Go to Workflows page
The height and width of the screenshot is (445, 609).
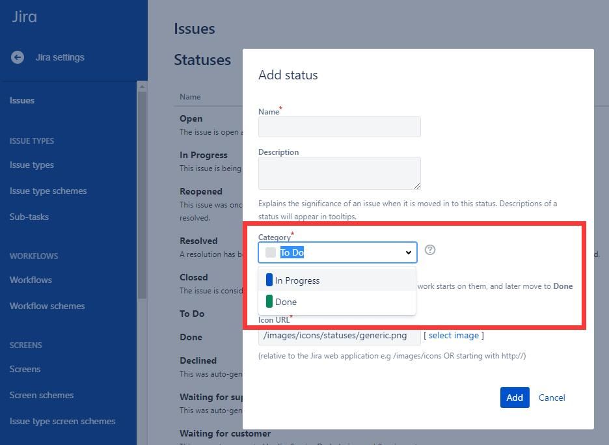[x=31, y=280]
